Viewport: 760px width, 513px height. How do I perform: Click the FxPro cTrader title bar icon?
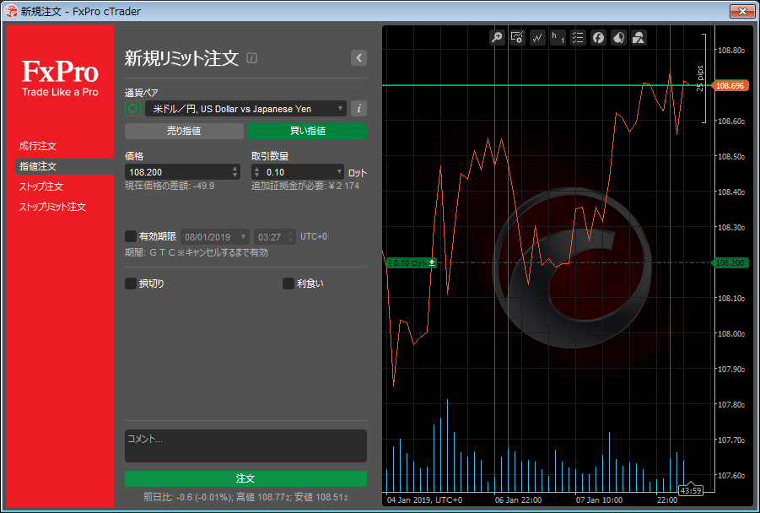(x=11, y=11)
